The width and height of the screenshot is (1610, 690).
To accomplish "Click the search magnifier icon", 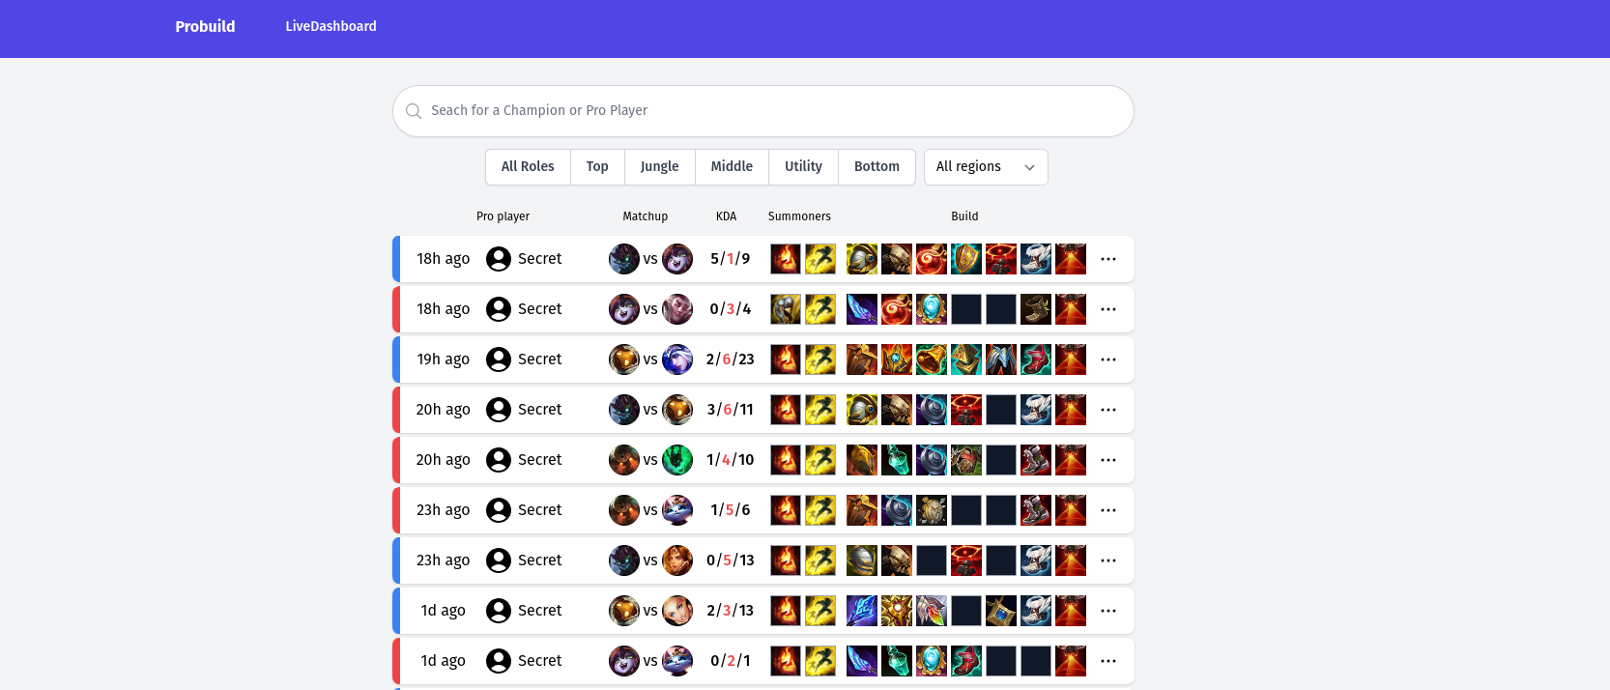I will click(414, 111).
